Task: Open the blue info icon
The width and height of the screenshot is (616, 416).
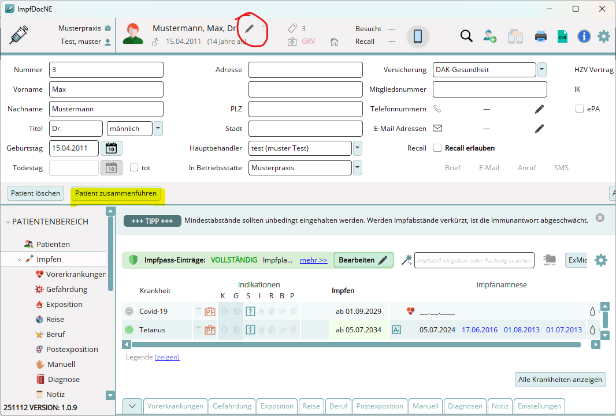Action: [584, 36]
